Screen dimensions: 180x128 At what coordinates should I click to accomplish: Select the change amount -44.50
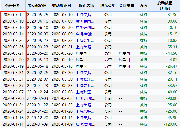pos(172,53)
